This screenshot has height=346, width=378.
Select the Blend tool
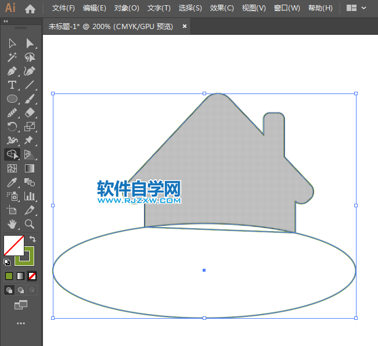tap(30, 182)
